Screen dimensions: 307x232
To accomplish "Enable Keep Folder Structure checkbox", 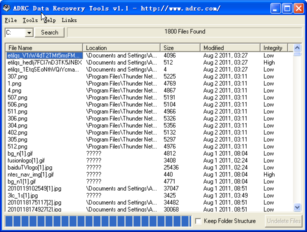I will pyautogui.click(x=198, y=221).
